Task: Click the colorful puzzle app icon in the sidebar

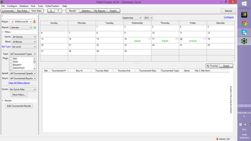Action: click(x=244, y=15)
